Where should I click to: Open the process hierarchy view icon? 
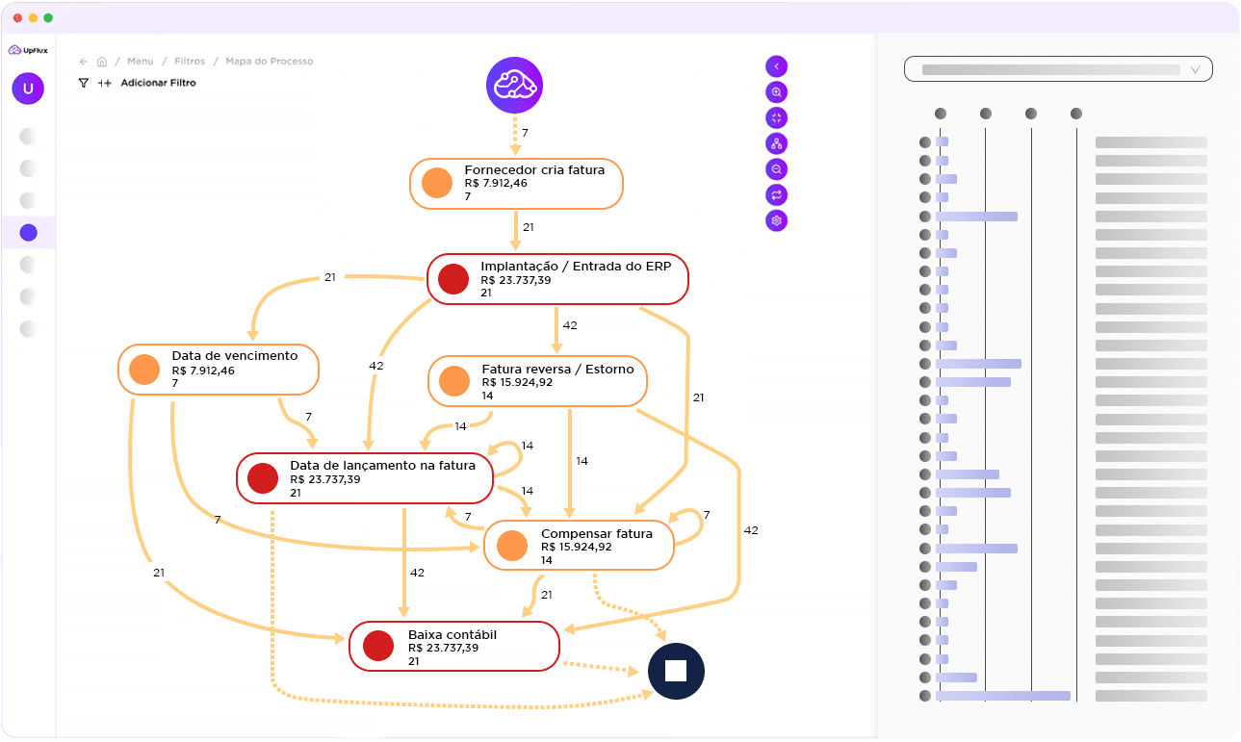click(x=776, y=142)
